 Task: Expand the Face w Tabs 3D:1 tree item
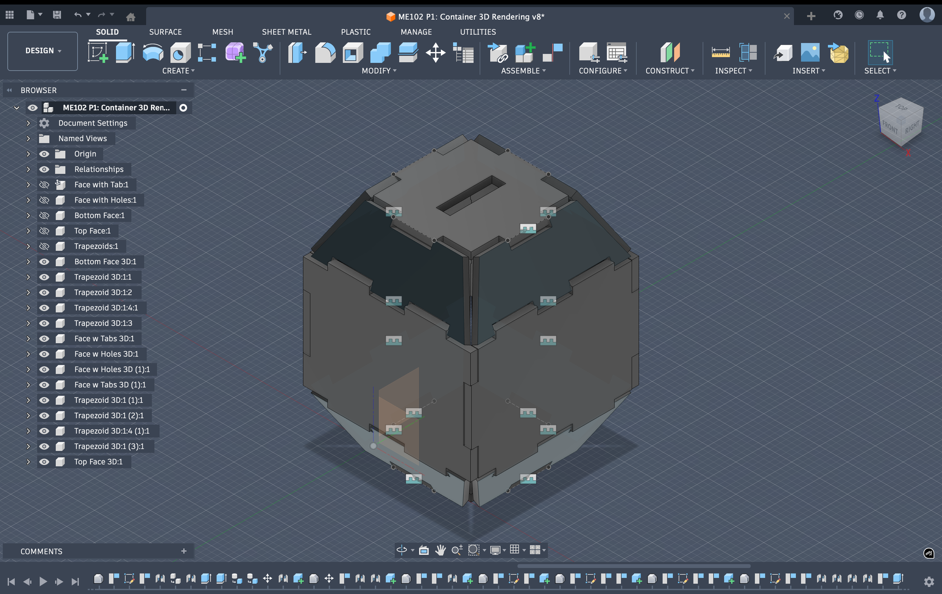(x=28, y=339)
